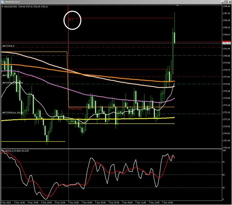
Task: Select the '#87778788 sl' order level label
Action: click(x=9, y=46)
